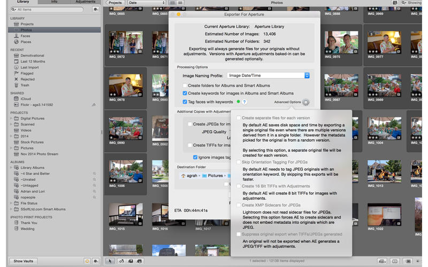The height and width of the screenshot is (267, 428).
Task: Select Photos in Library sidebar
Action: click(54, 30)
